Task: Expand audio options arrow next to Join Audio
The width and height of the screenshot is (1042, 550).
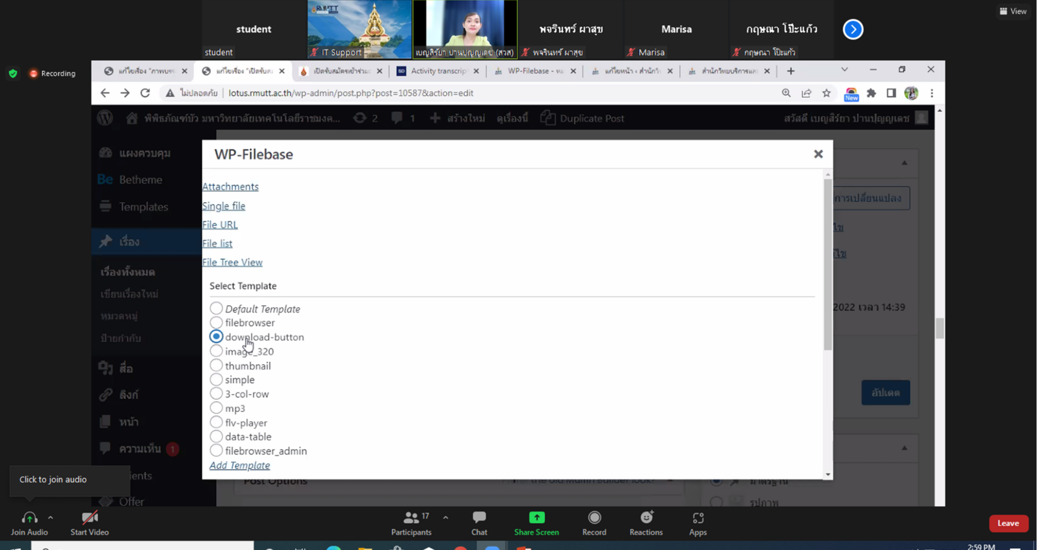Action: tap(51, 517)
